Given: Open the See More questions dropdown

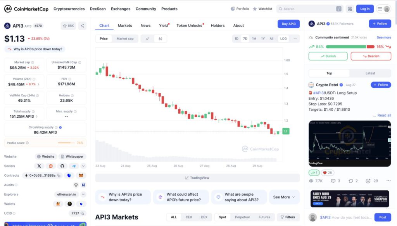Looking at the screenshot, I should 284,197.
